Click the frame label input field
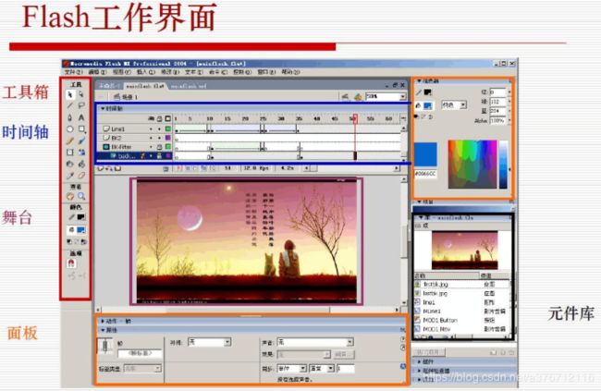 [140, 353]
